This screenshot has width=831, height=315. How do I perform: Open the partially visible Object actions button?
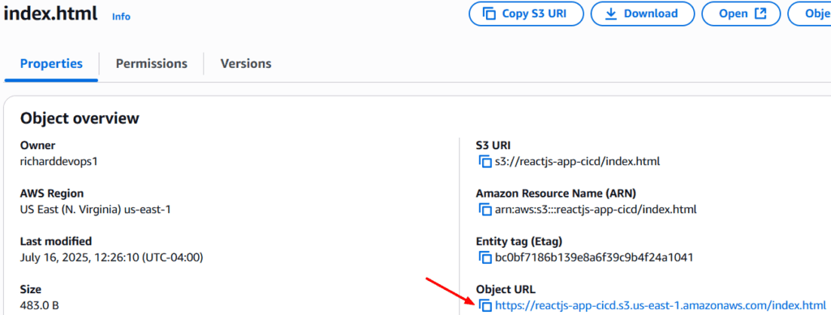pyautogui.click(x=810, y=14)
